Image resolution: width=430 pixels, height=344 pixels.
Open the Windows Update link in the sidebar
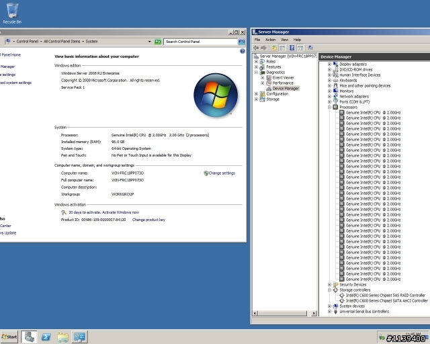tap(8, 233)
